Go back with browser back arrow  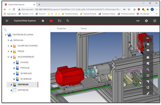tap(5, 9)
